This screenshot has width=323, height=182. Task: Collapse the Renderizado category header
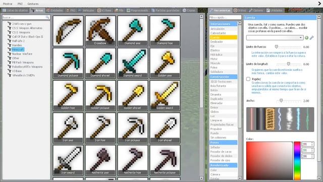pos(223,165)
